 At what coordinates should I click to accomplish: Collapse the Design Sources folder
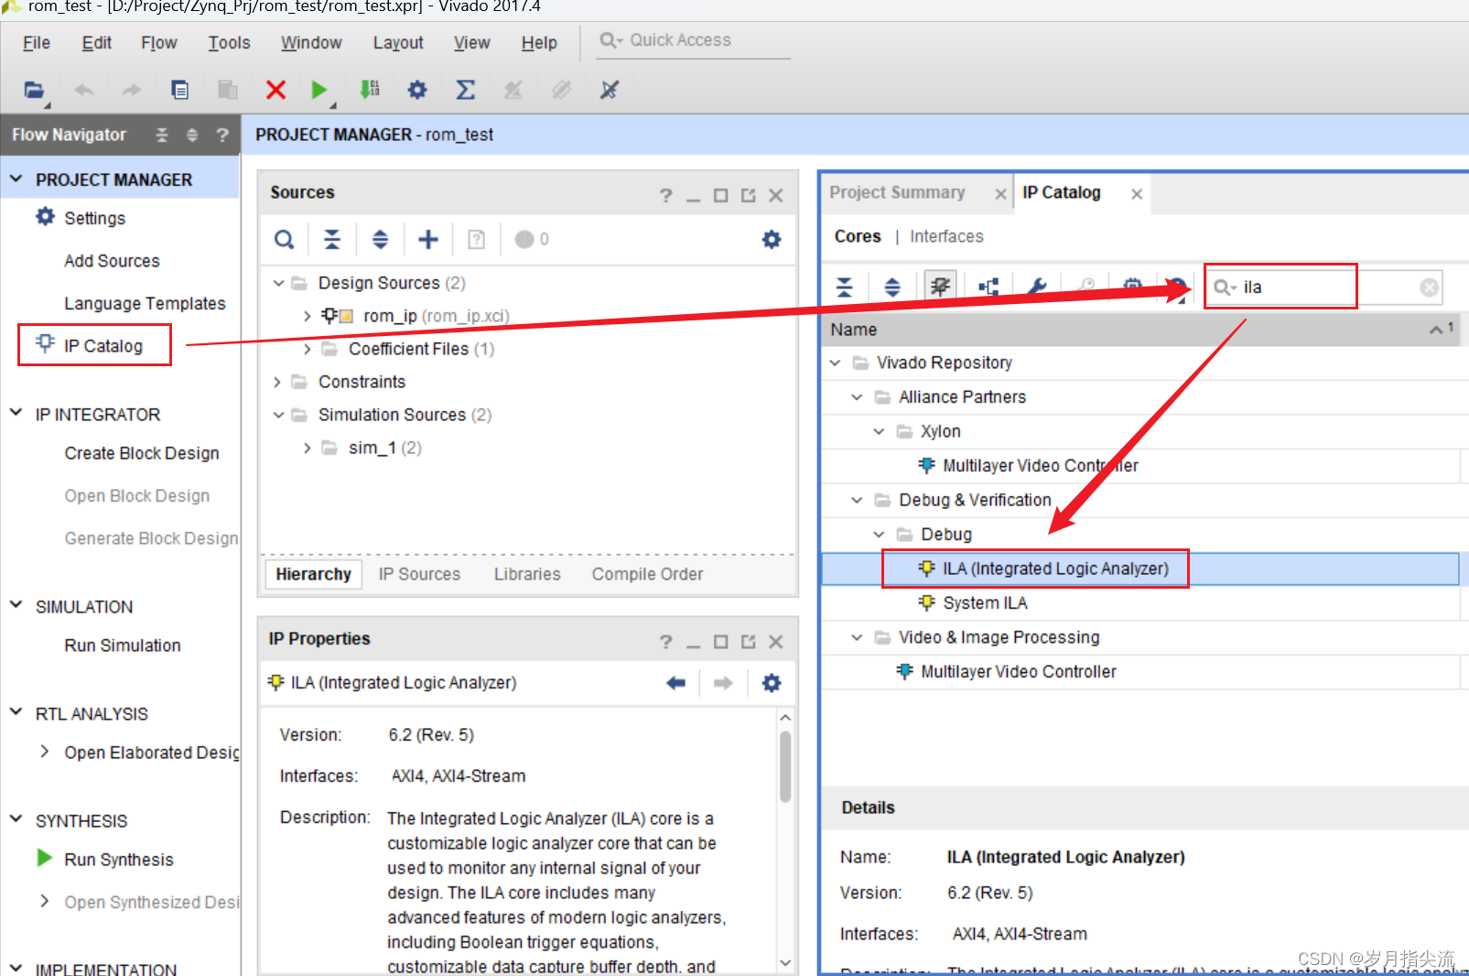tap(279, 284)
